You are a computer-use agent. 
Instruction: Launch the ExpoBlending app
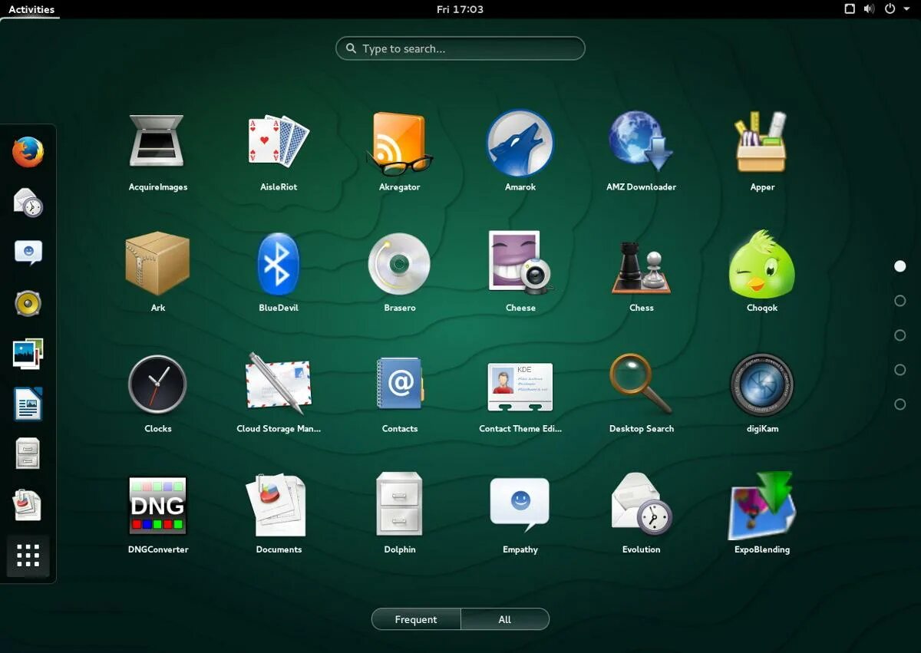(762, 506)
